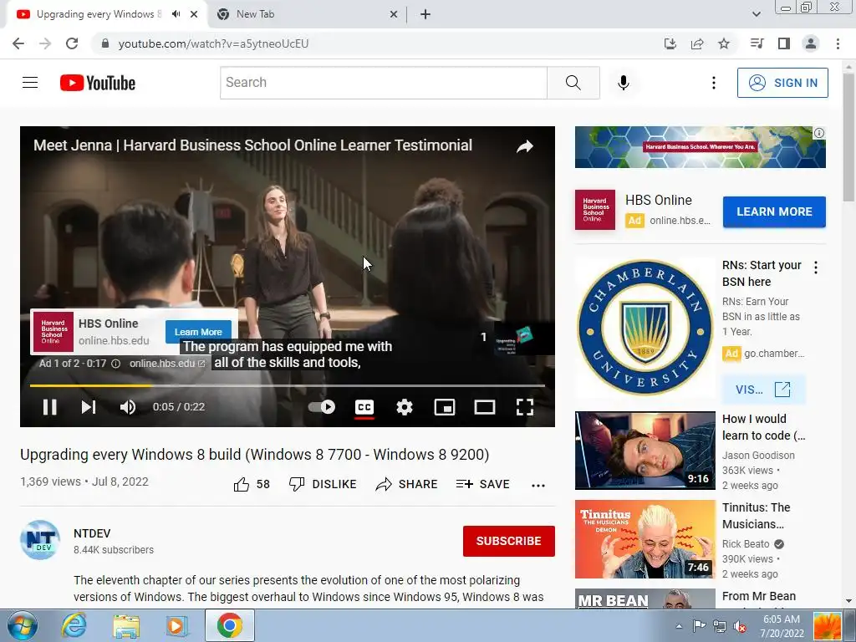Visit the Chamberlain advertiser site
The height and width of the screenshot is (642, 856).
(x=763, y=390)
